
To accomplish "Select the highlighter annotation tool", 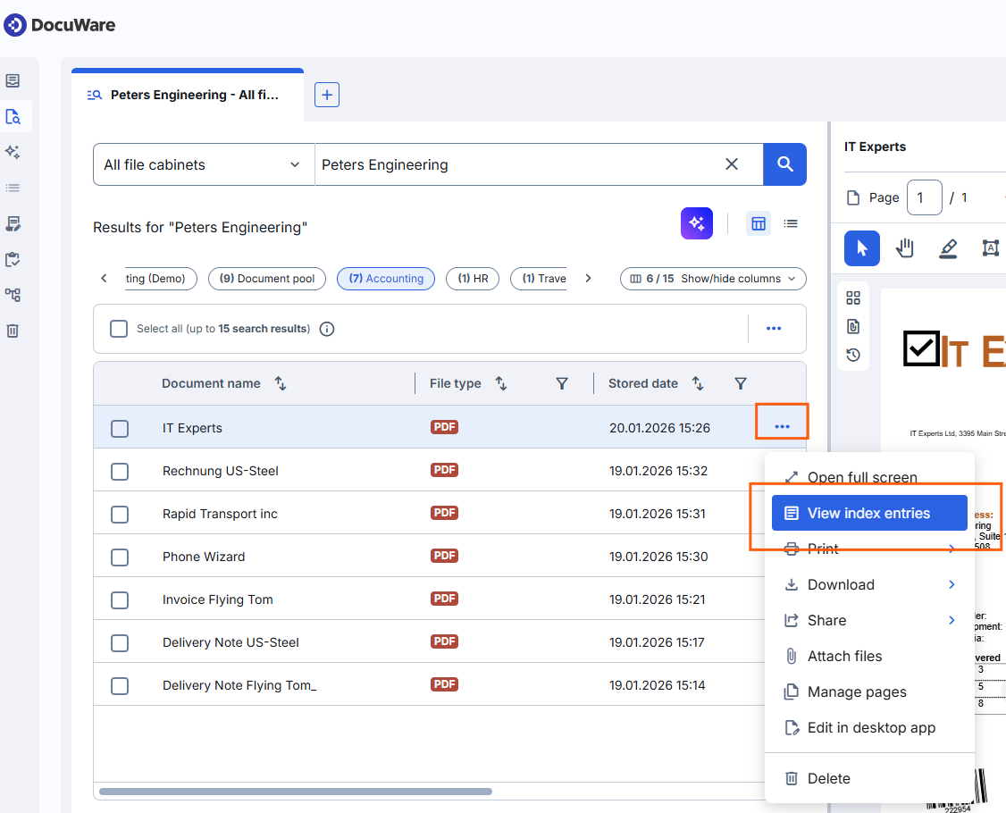I will (x=948, y=248).
